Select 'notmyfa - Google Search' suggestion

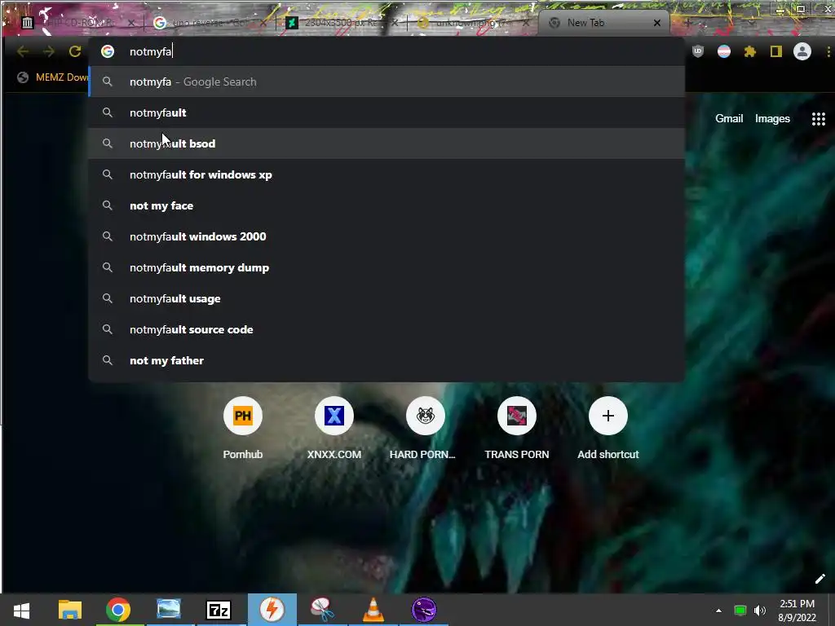(387, 82)
